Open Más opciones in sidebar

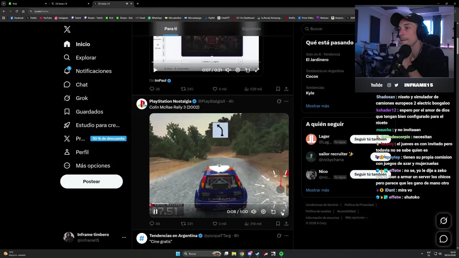87,166
